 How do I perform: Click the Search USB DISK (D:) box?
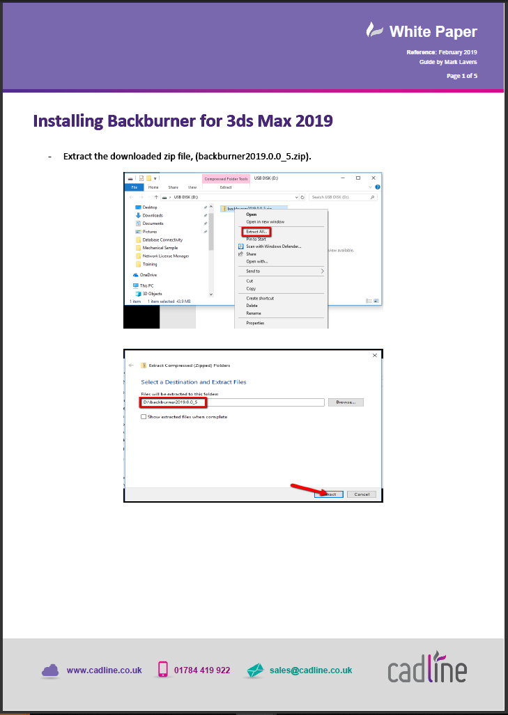(344, 198)
